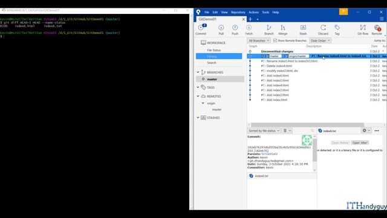Click the Sourcetree logo in title bar
This screenshot has width=387, height=218.
(x=198, y=12)
